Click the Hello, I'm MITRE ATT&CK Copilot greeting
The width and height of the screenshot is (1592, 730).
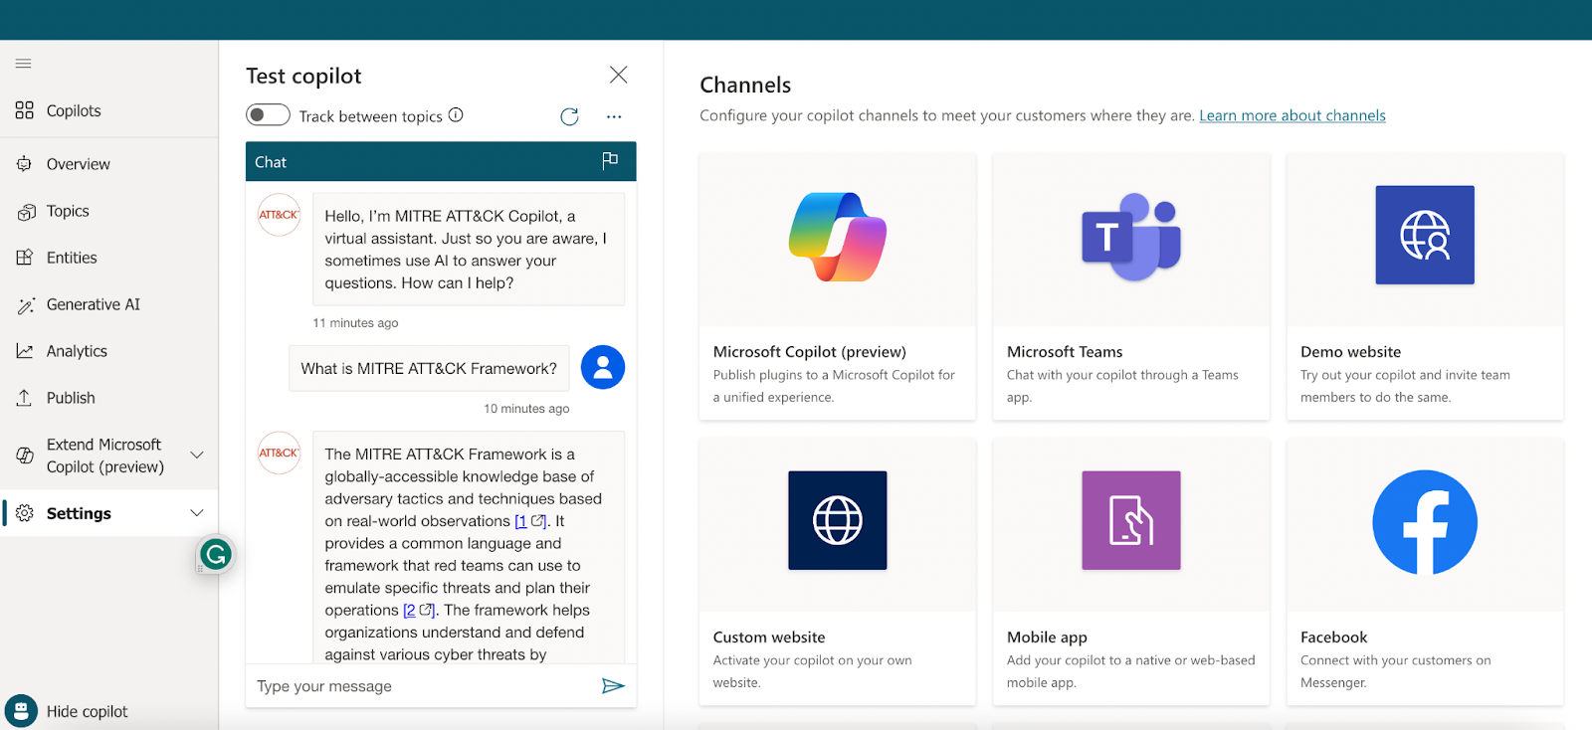(x=469, y=249)
